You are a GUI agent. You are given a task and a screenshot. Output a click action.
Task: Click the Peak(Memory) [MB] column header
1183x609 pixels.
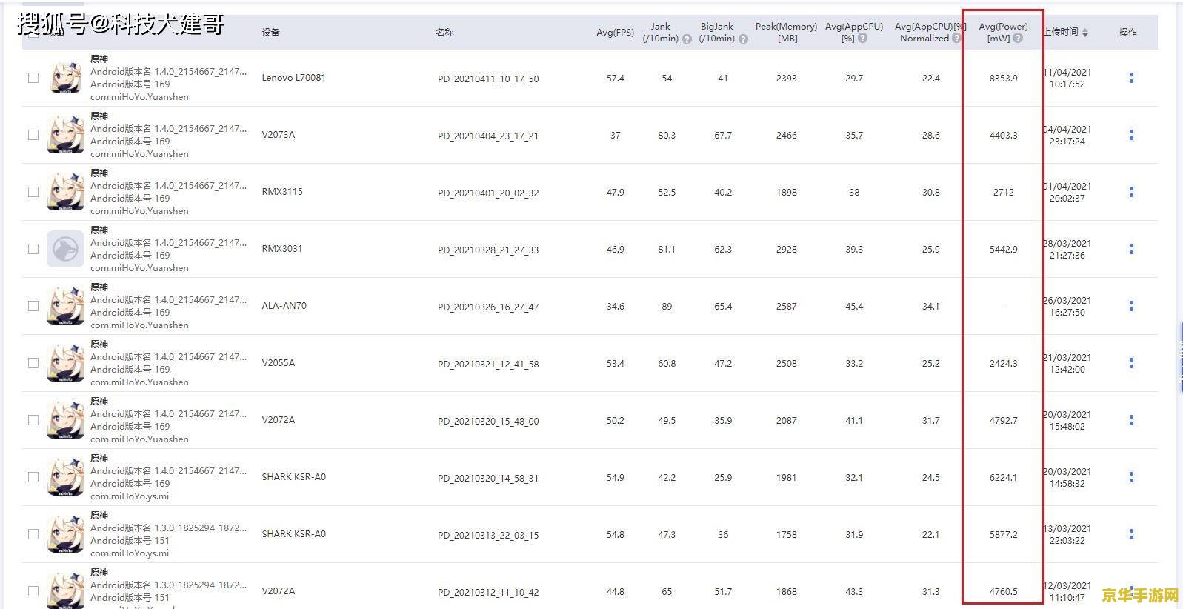(786, 32)
